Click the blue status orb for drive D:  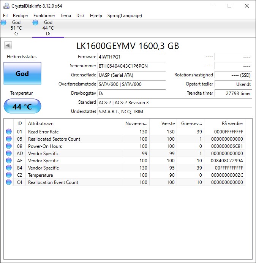tap(35, 22)
